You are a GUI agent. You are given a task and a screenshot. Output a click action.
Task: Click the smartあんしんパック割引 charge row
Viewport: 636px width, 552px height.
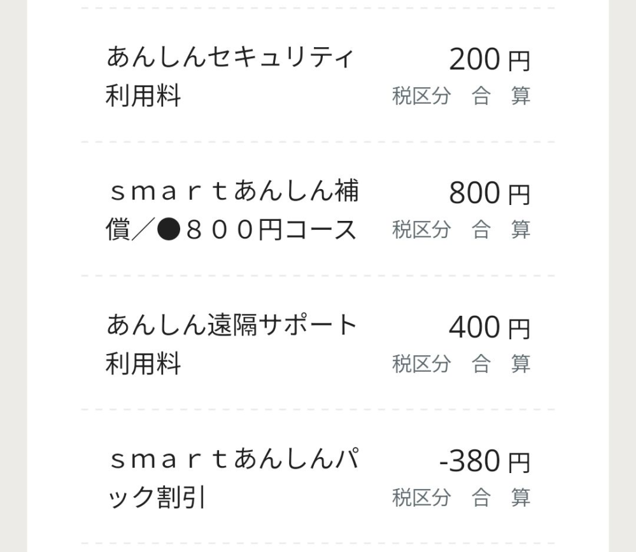point(318,479)
